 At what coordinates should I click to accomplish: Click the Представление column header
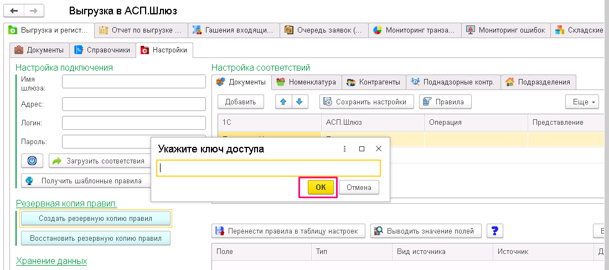point(566,123)
